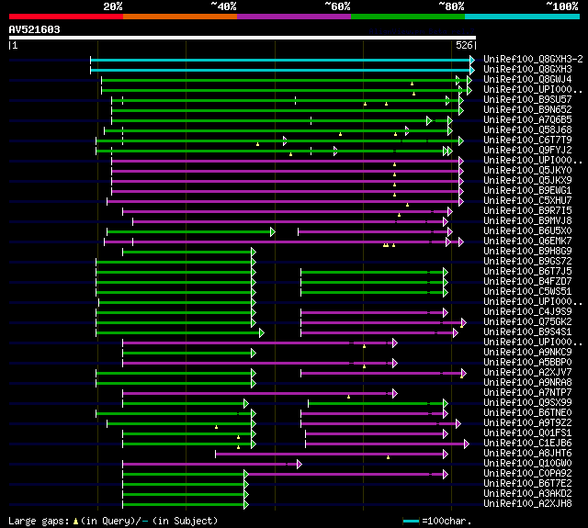This screenshot has width=588, height=528.
Task: Click the UniRef100_C6T7T9 label
Action: pyautogui.click(x=527, y=140)
